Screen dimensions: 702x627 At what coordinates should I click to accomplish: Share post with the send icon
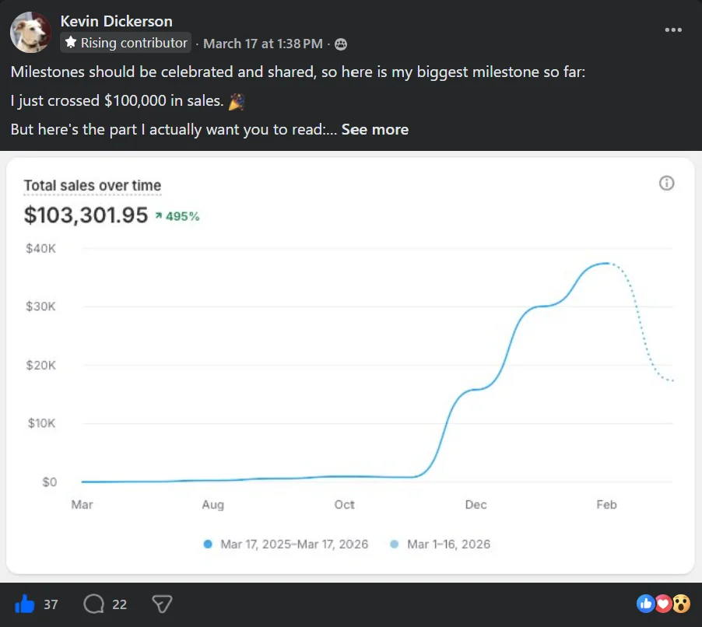(x=162, y=604)
